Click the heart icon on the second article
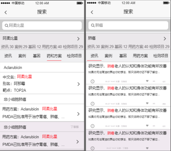 tap(147, 103)
